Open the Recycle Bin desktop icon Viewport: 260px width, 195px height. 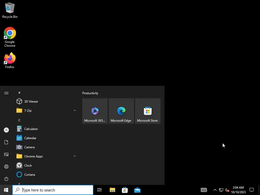coord(10,10)
